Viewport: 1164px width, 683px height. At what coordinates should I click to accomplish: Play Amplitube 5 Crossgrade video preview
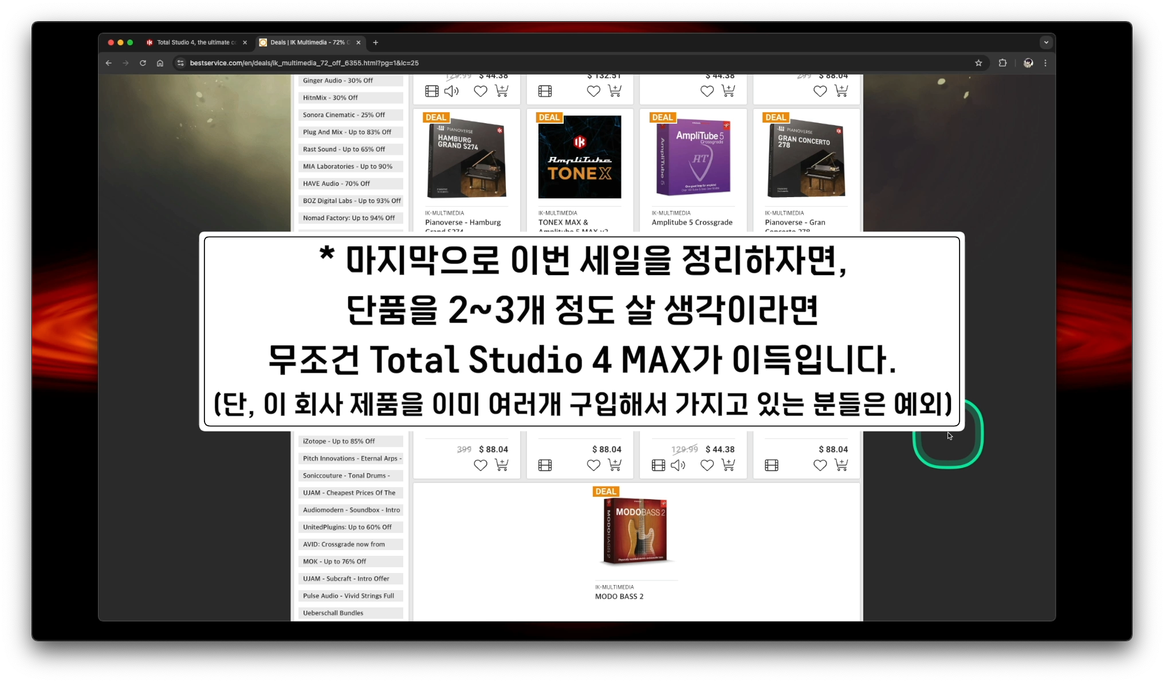[x=659, y=465]
